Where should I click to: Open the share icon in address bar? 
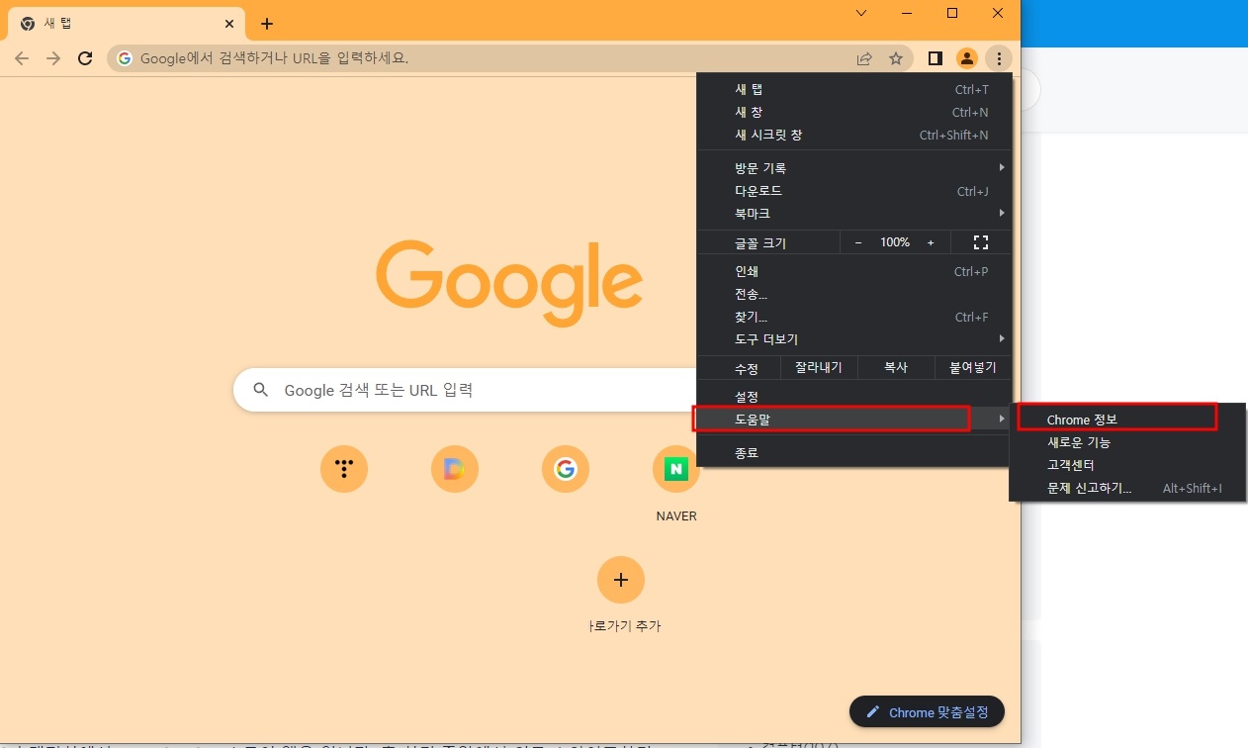pyautogui.click(x=863, y=58)
